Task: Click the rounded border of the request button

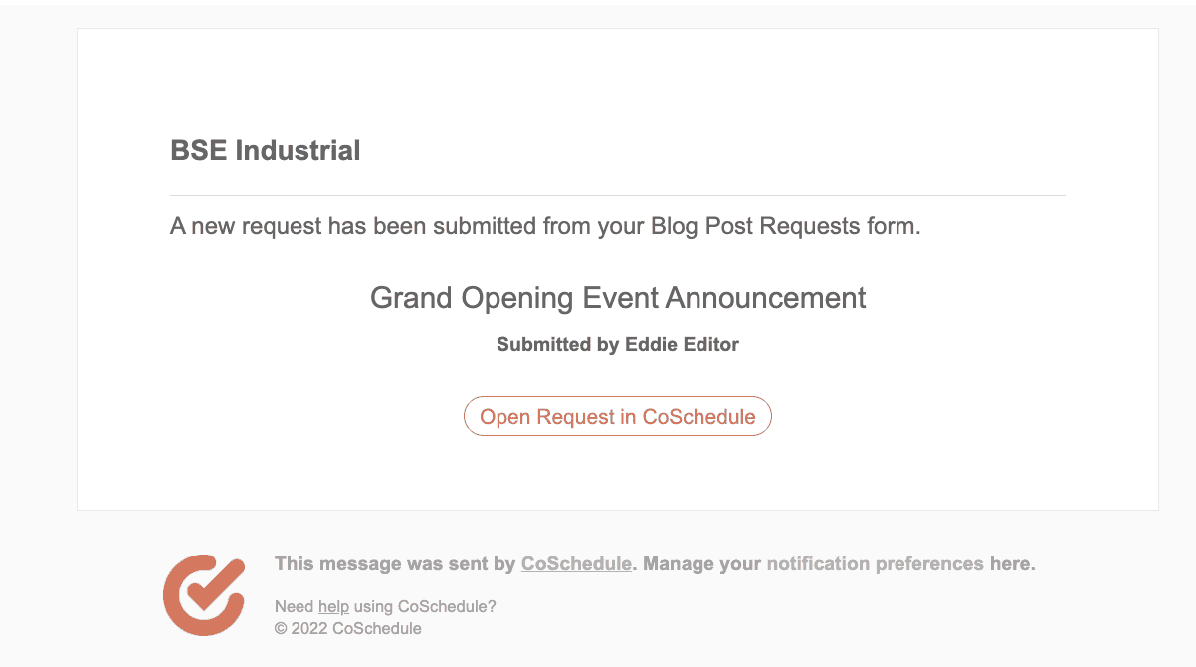Action: point(617,398)
